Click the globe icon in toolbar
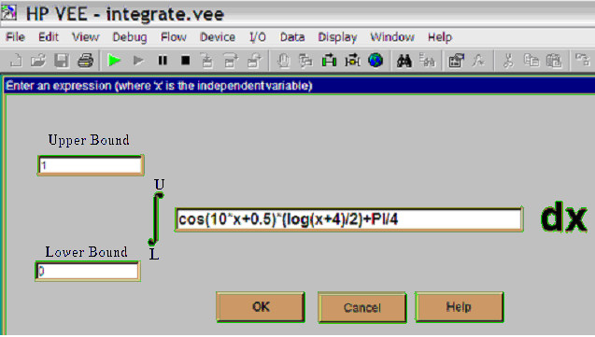Viewport: 595px width, 337px height. (375, 61)
